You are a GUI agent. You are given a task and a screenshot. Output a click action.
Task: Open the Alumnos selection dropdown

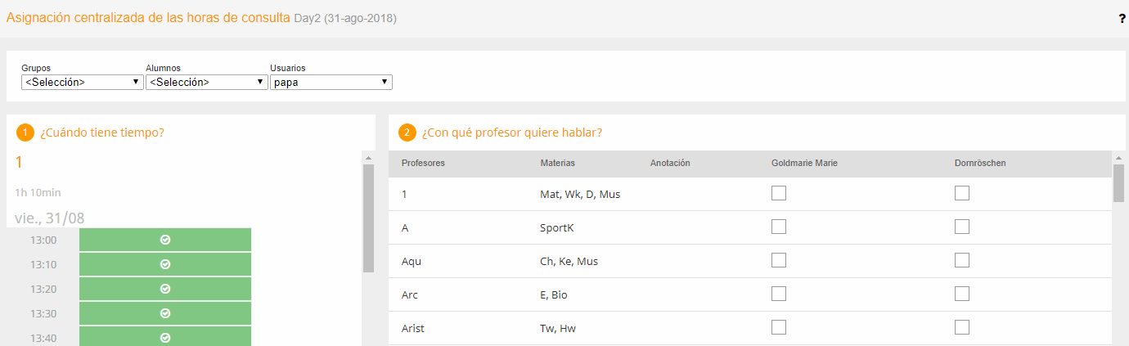pos(207,82)
